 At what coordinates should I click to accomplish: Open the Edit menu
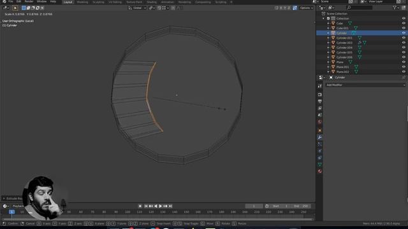point(18,1)
